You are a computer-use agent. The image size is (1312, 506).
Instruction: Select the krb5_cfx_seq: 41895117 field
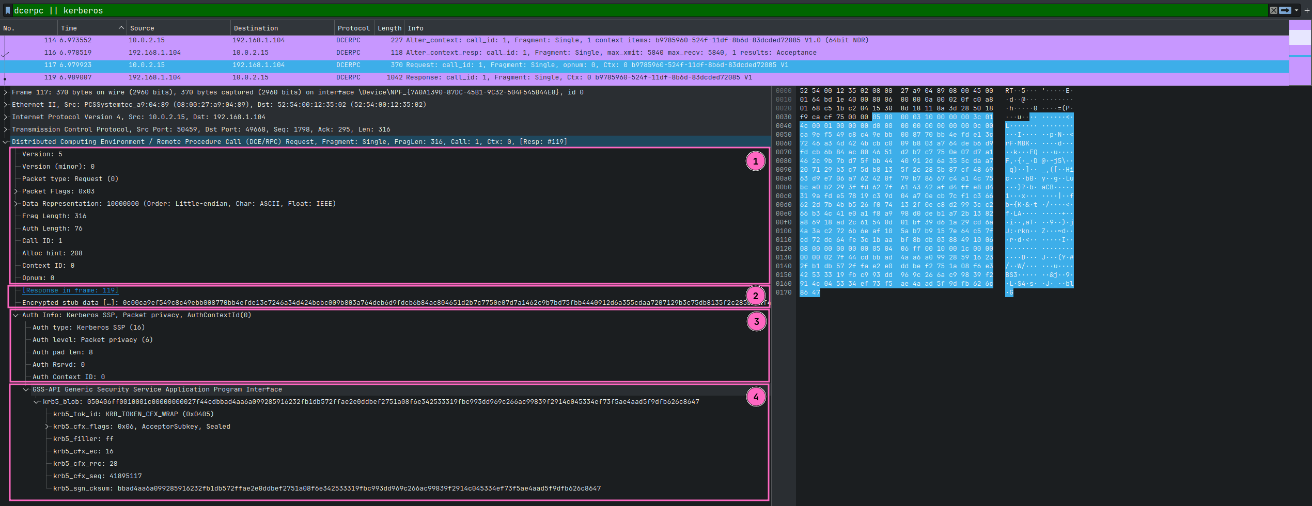click(x=97, y=476)
